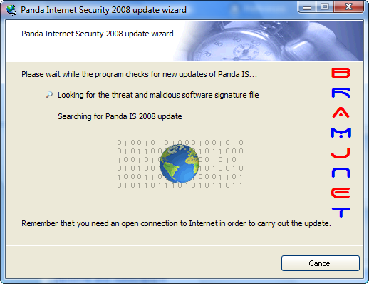Minimize the update wizard window
Image resolution: width=369 pixels, height=284 pixels.
coord(307,7)
